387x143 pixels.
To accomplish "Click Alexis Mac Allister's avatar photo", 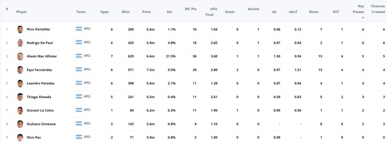I will (x=20, y=57).
